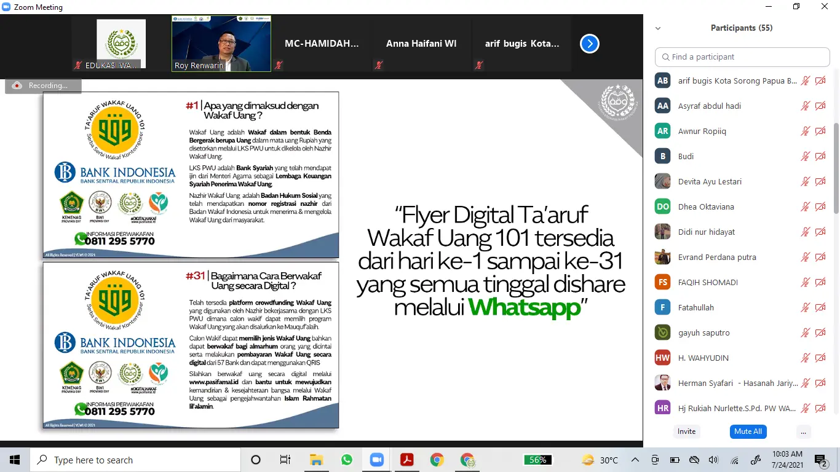Click the Find a participant search box
The image size is (840, 472).
click(x=742, y=57)
